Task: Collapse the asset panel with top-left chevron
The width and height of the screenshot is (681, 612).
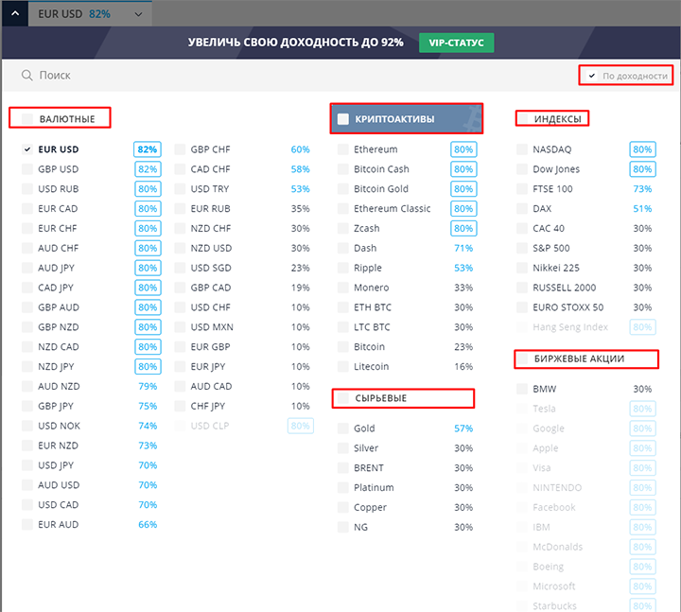Action: point(13,13)
